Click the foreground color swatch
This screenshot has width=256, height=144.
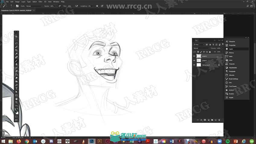point(16,112)
